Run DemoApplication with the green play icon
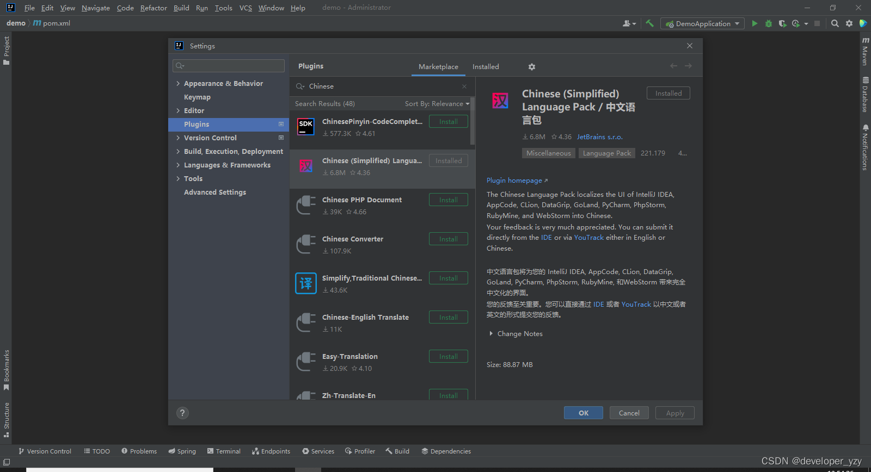Image resolution: width=871 pixels, height=472 pixels. point(755,23)
